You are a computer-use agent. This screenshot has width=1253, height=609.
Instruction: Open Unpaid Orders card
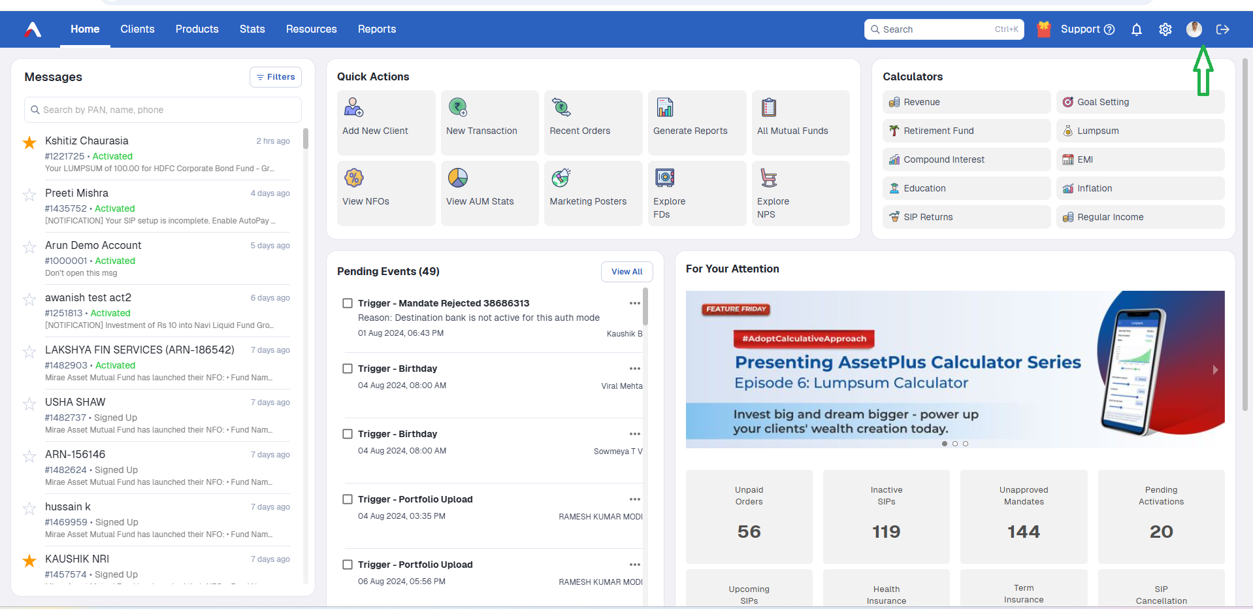[749, 516]
